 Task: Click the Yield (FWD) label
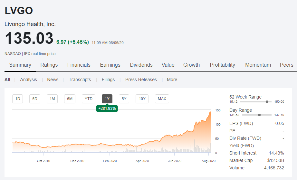242,146
